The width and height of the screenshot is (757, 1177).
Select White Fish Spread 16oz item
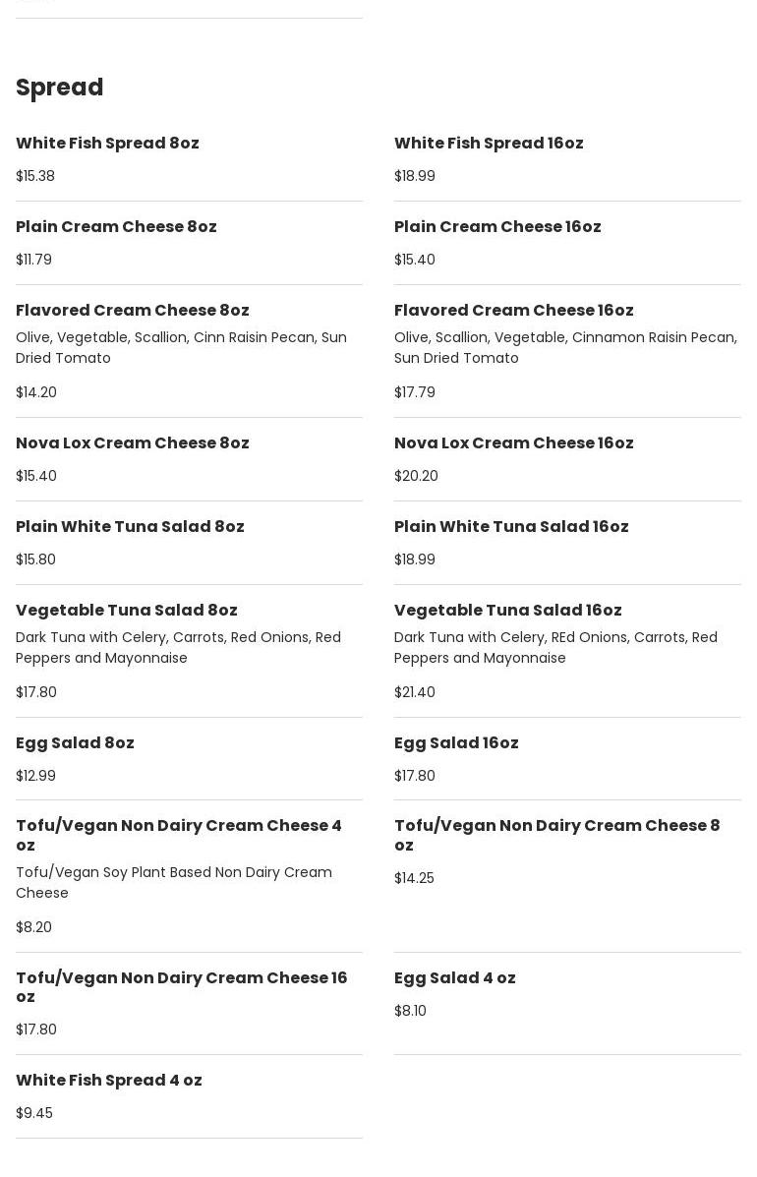point(489,144)
